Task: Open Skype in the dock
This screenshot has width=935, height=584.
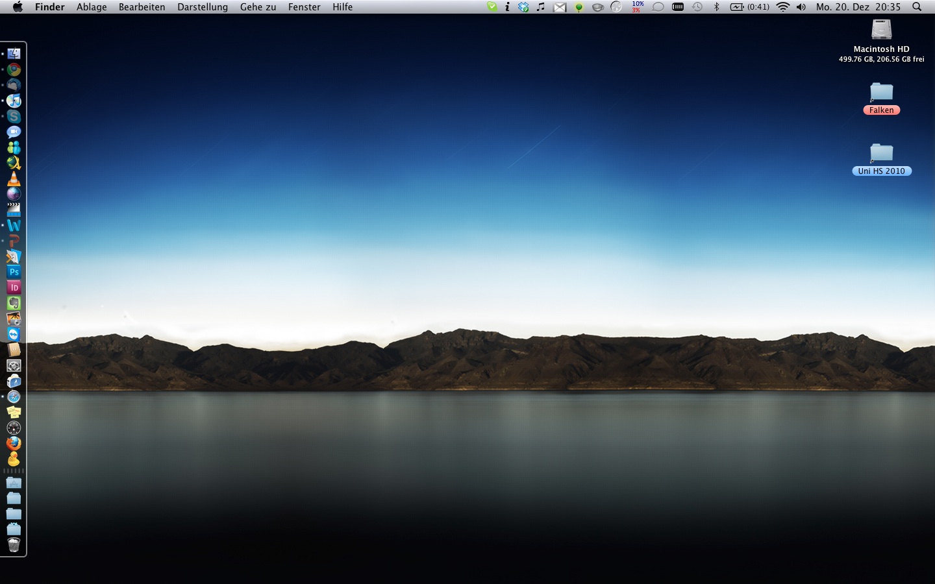Action: 14,117
